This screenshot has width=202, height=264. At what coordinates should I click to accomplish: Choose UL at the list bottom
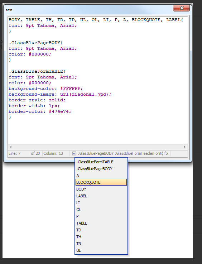point(101,250)
